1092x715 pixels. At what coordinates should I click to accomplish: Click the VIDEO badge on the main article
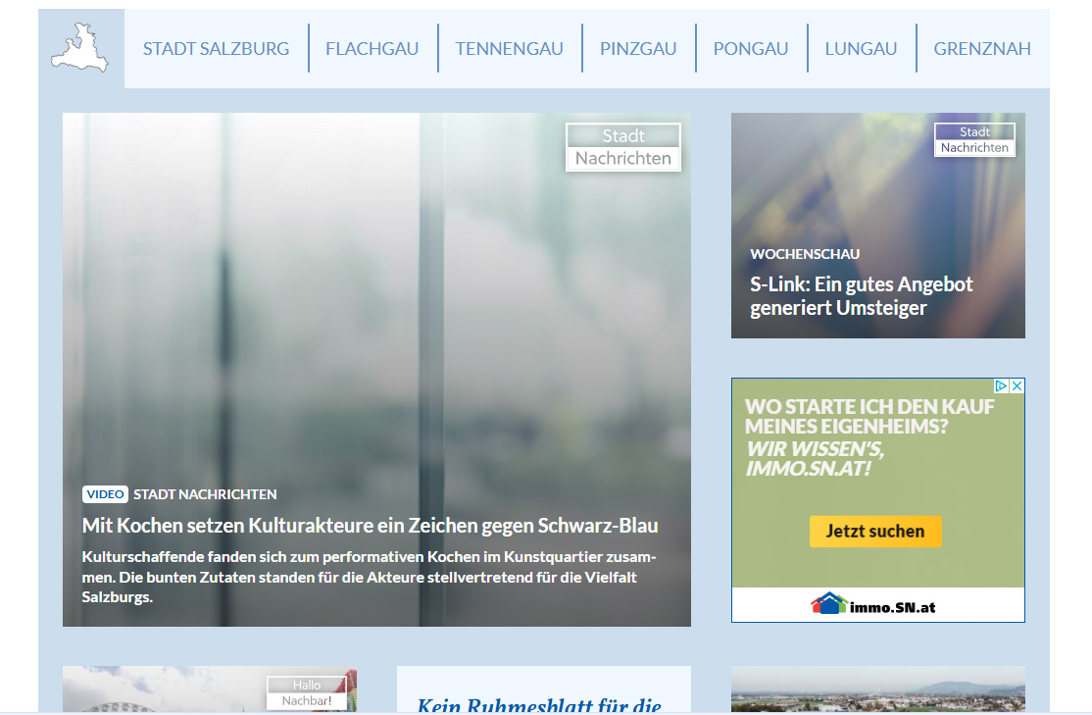click(105, 494)
